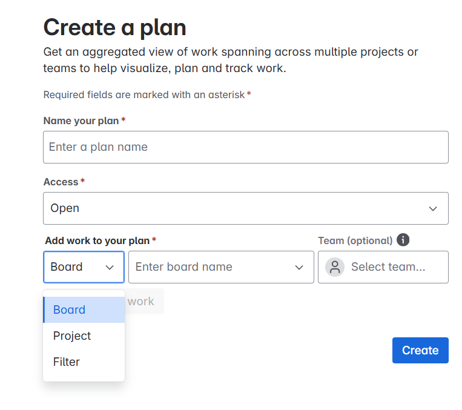Select Project from the work type menu
Screen dimensions: 462x410
[x=72, y=336]
